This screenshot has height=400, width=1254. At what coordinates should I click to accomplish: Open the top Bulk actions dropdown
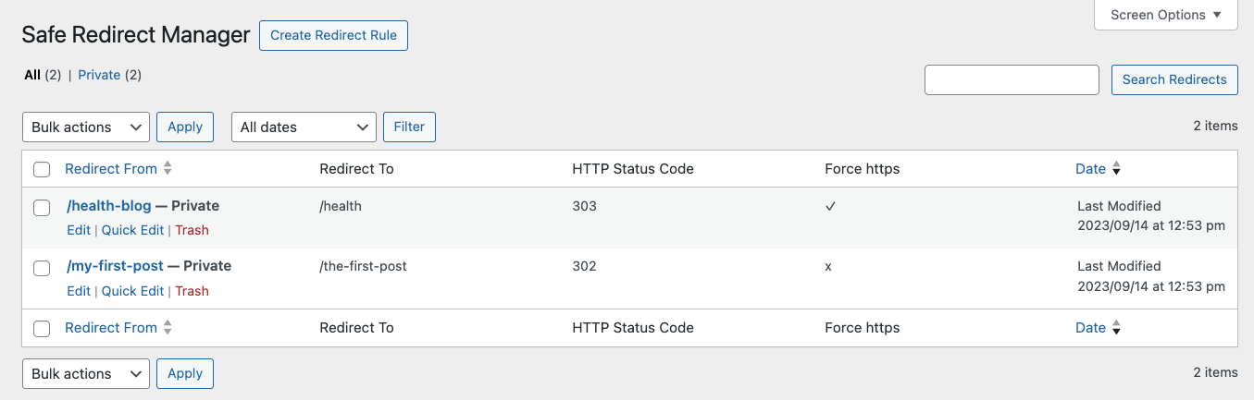pos(85,127)
